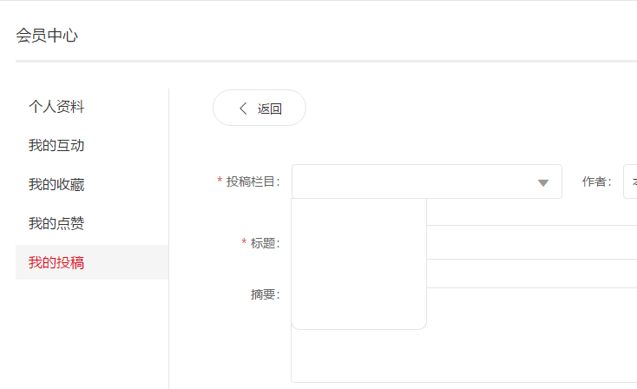This screenshot has width=637, height=389.
Task: Click the back chevron arrow icon
Action: [243, 109]
